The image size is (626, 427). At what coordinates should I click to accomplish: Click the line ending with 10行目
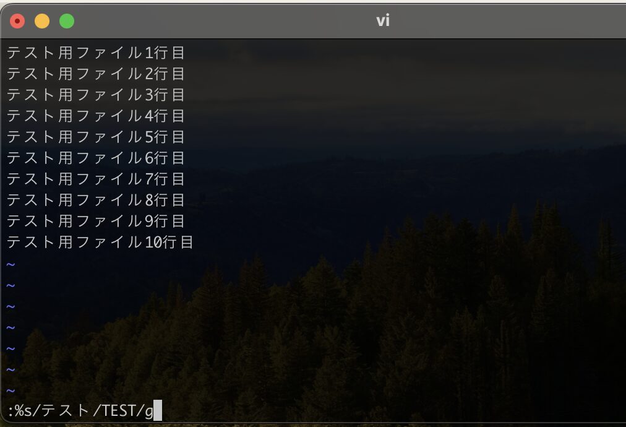100,242
